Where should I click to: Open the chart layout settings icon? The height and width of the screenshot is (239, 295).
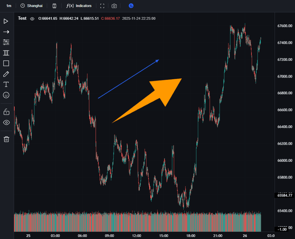pos(55,6)
